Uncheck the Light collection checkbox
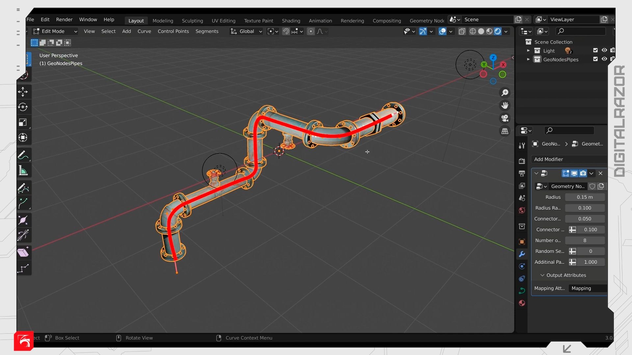 595,50
